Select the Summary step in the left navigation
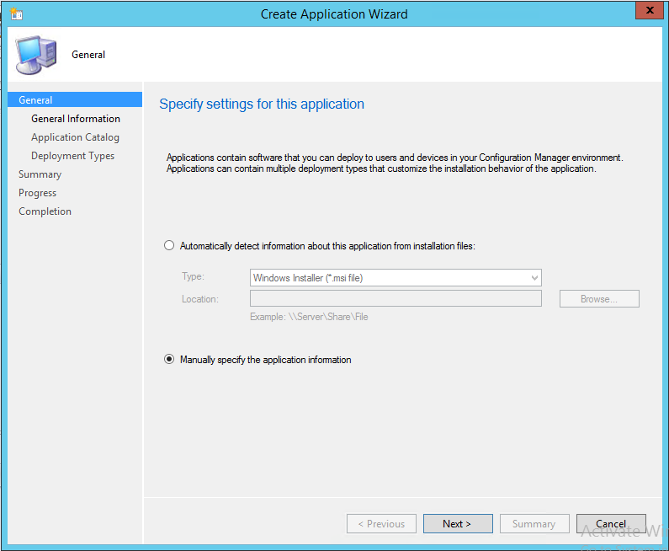669x551 pixels. click(x=40, y=174)
